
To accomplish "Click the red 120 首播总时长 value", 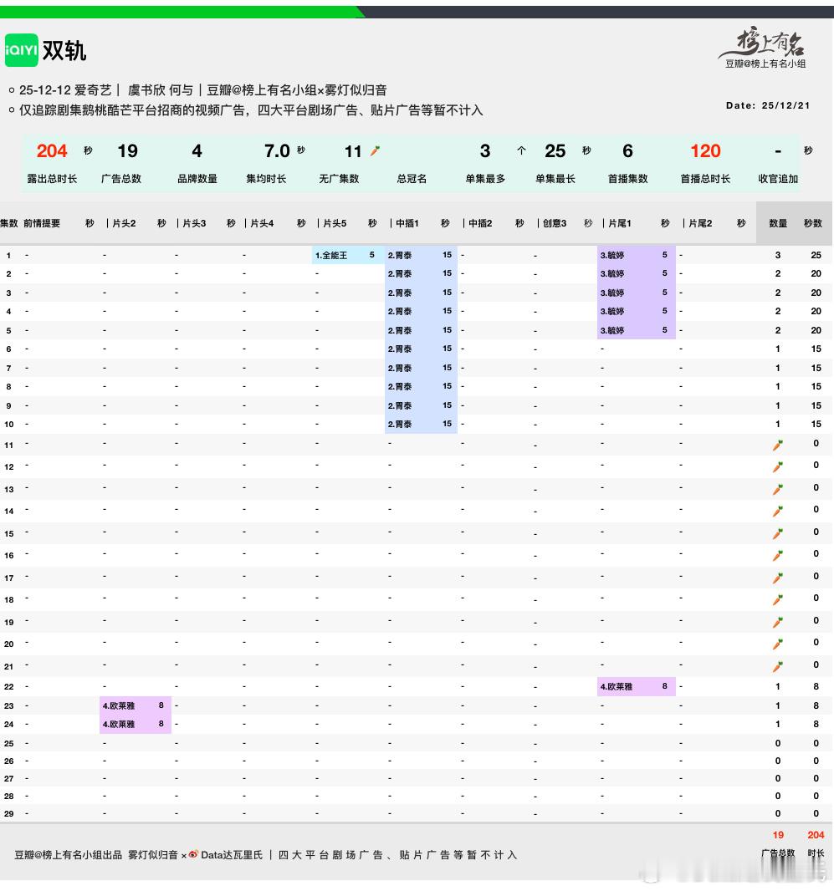I will click(705, 150).
